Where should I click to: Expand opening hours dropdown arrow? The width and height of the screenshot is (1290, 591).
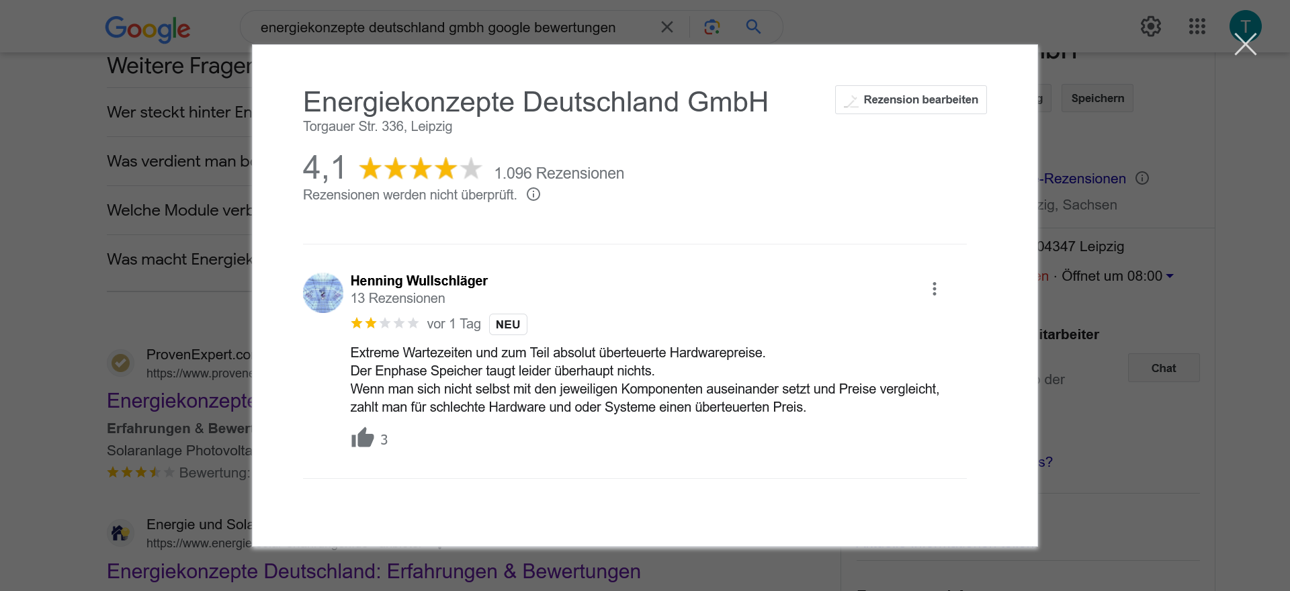[1170, 276]
